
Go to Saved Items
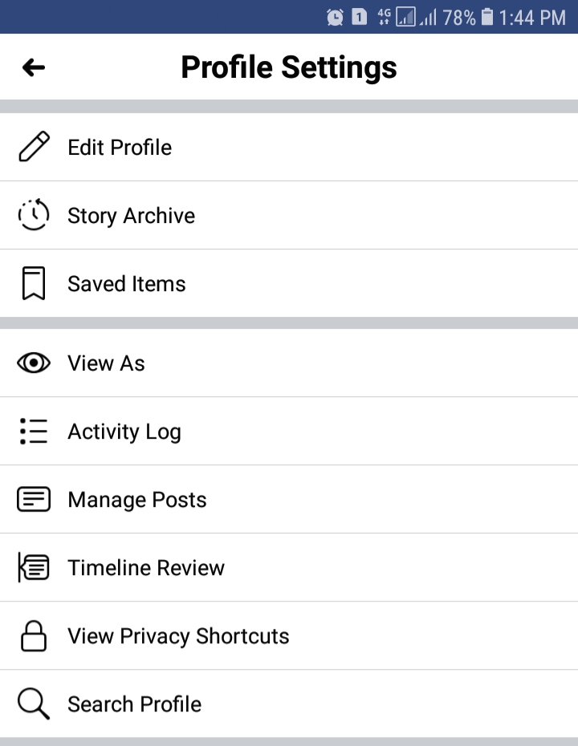[127, 284]
